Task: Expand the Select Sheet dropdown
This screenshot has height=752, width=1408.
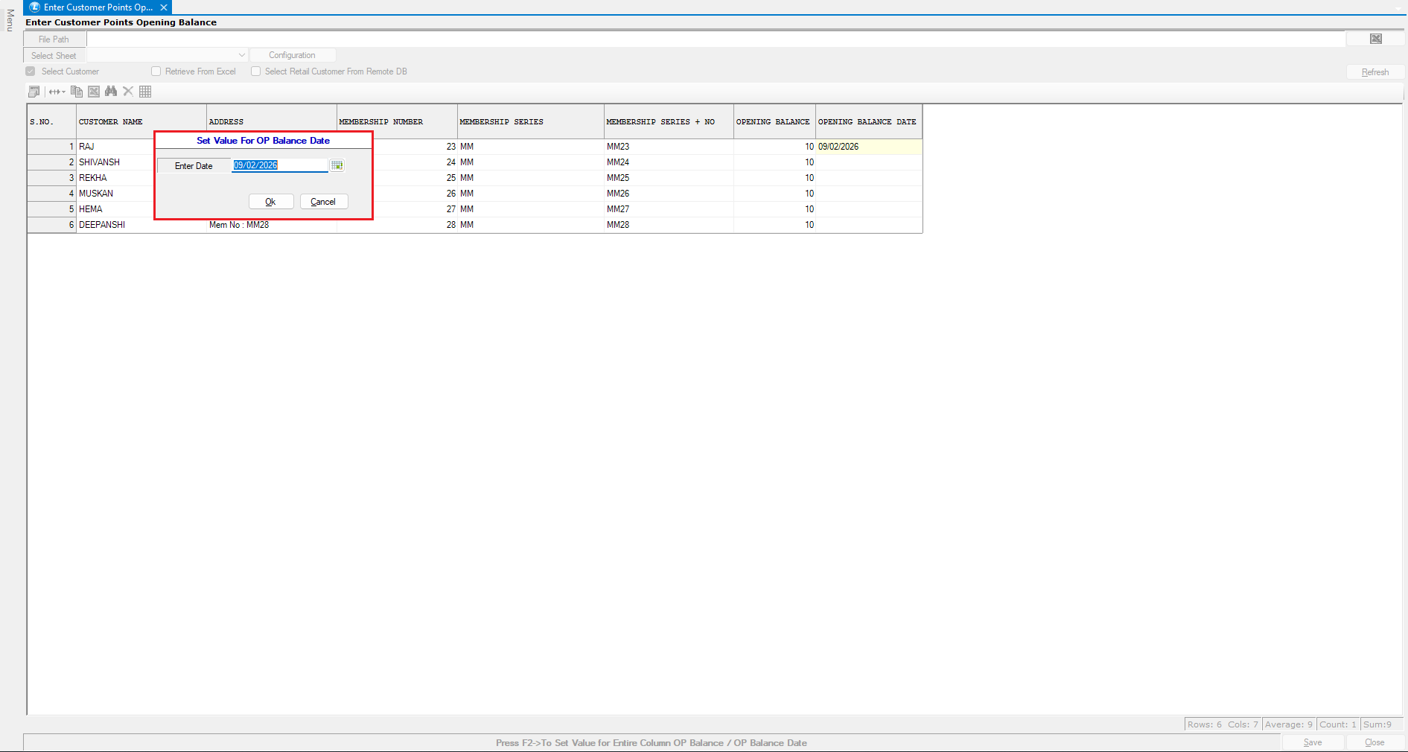Action: (x=241, y=55)
